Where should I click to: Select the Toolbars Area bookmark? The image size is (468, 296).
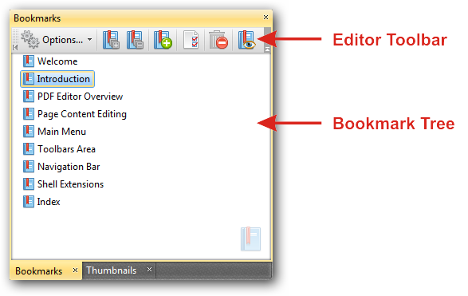pos(59,149)
